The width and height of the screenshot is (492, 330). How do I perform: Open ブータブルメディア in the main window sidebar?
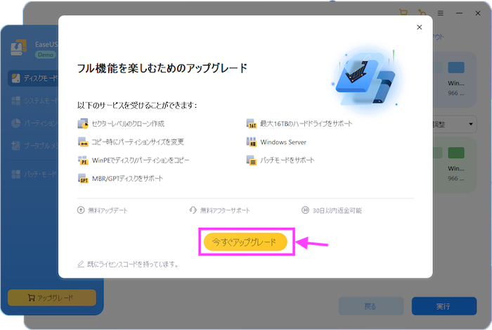34,146
